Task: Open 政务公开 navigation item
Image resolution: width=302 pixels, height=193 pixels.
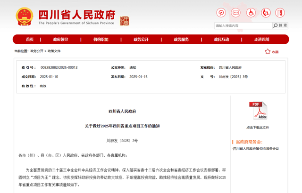Action: [x=141, y=40]
